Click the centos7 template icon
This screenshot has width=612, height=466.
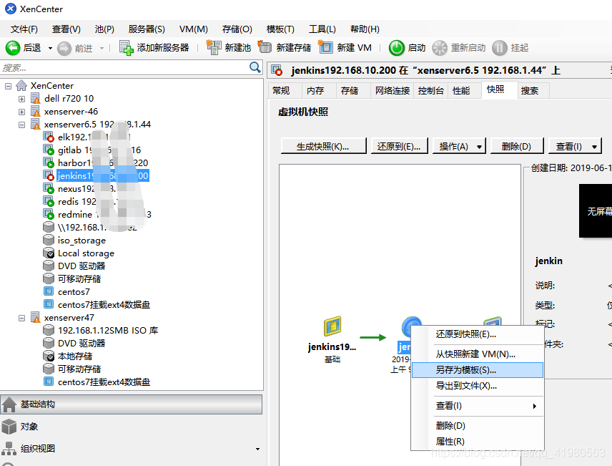click(49, 291)
